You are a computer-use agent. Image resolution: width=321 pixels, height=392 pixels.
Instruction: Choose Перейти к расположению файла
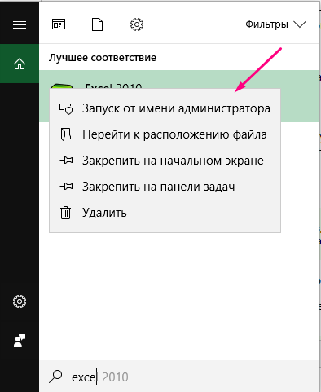[165, 134]
